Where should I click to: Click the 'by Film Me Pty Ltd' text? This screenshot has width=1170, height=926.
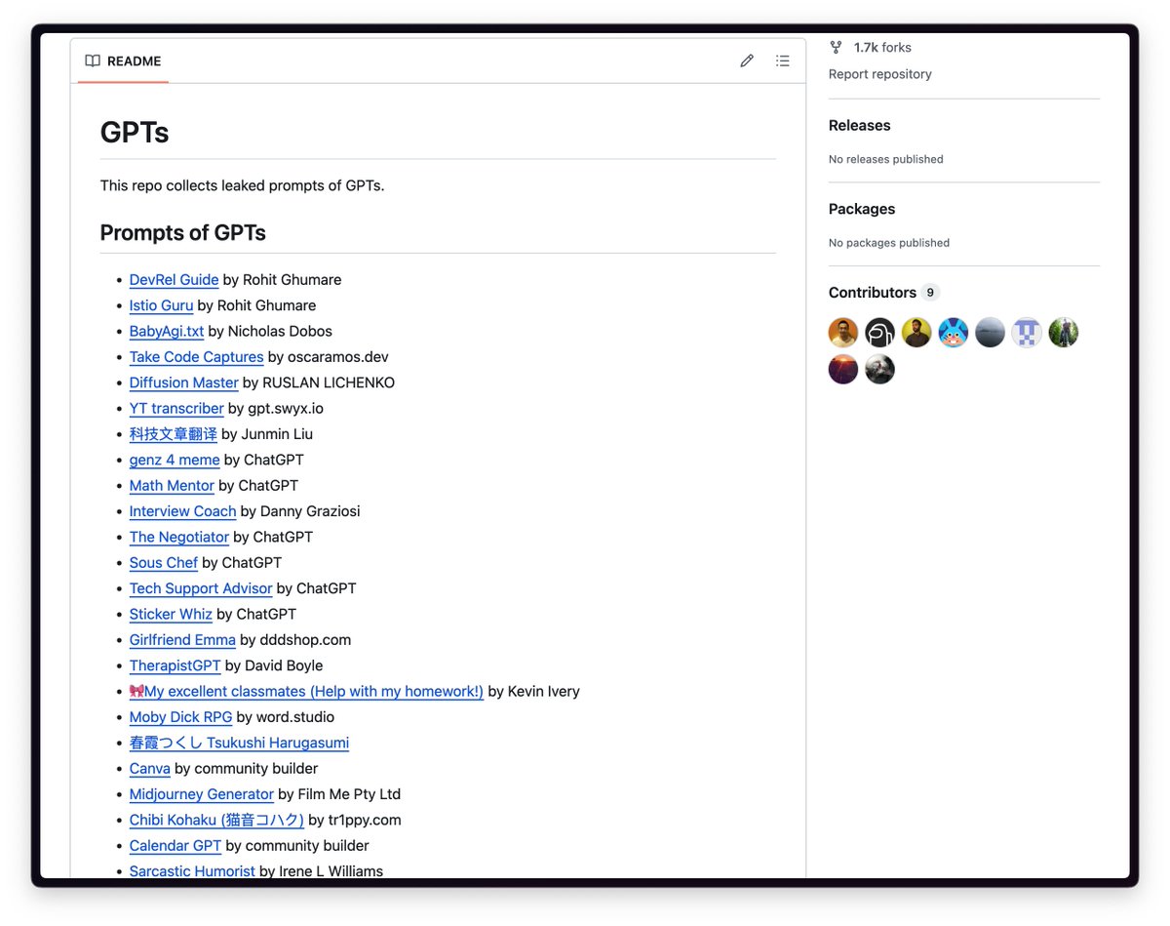[339, 795]
